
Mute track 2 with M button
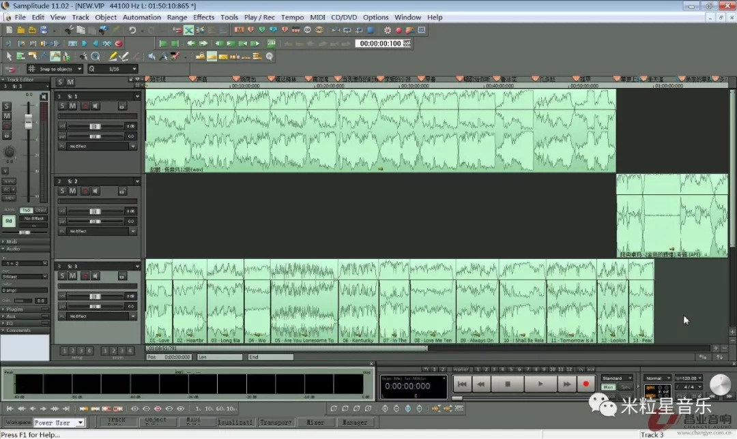[72, 191]
